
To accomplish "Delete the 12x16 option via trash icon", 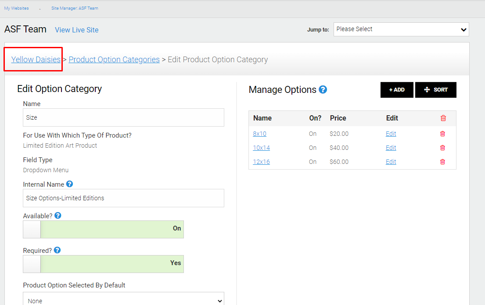I will tap(443, 162).
